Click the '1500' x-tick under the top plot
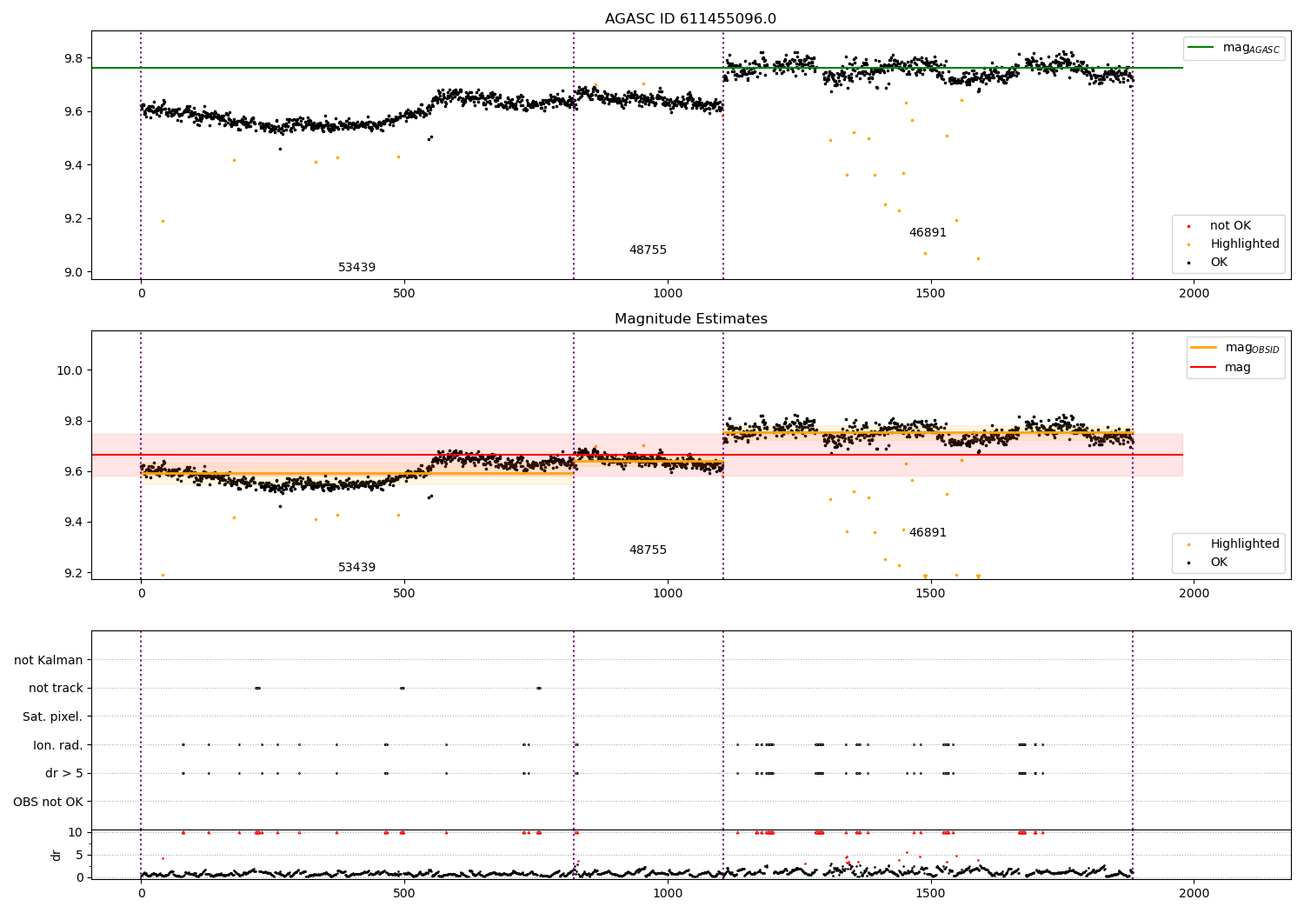This screenshot has height=913, width=1304. tap(930, 293)
